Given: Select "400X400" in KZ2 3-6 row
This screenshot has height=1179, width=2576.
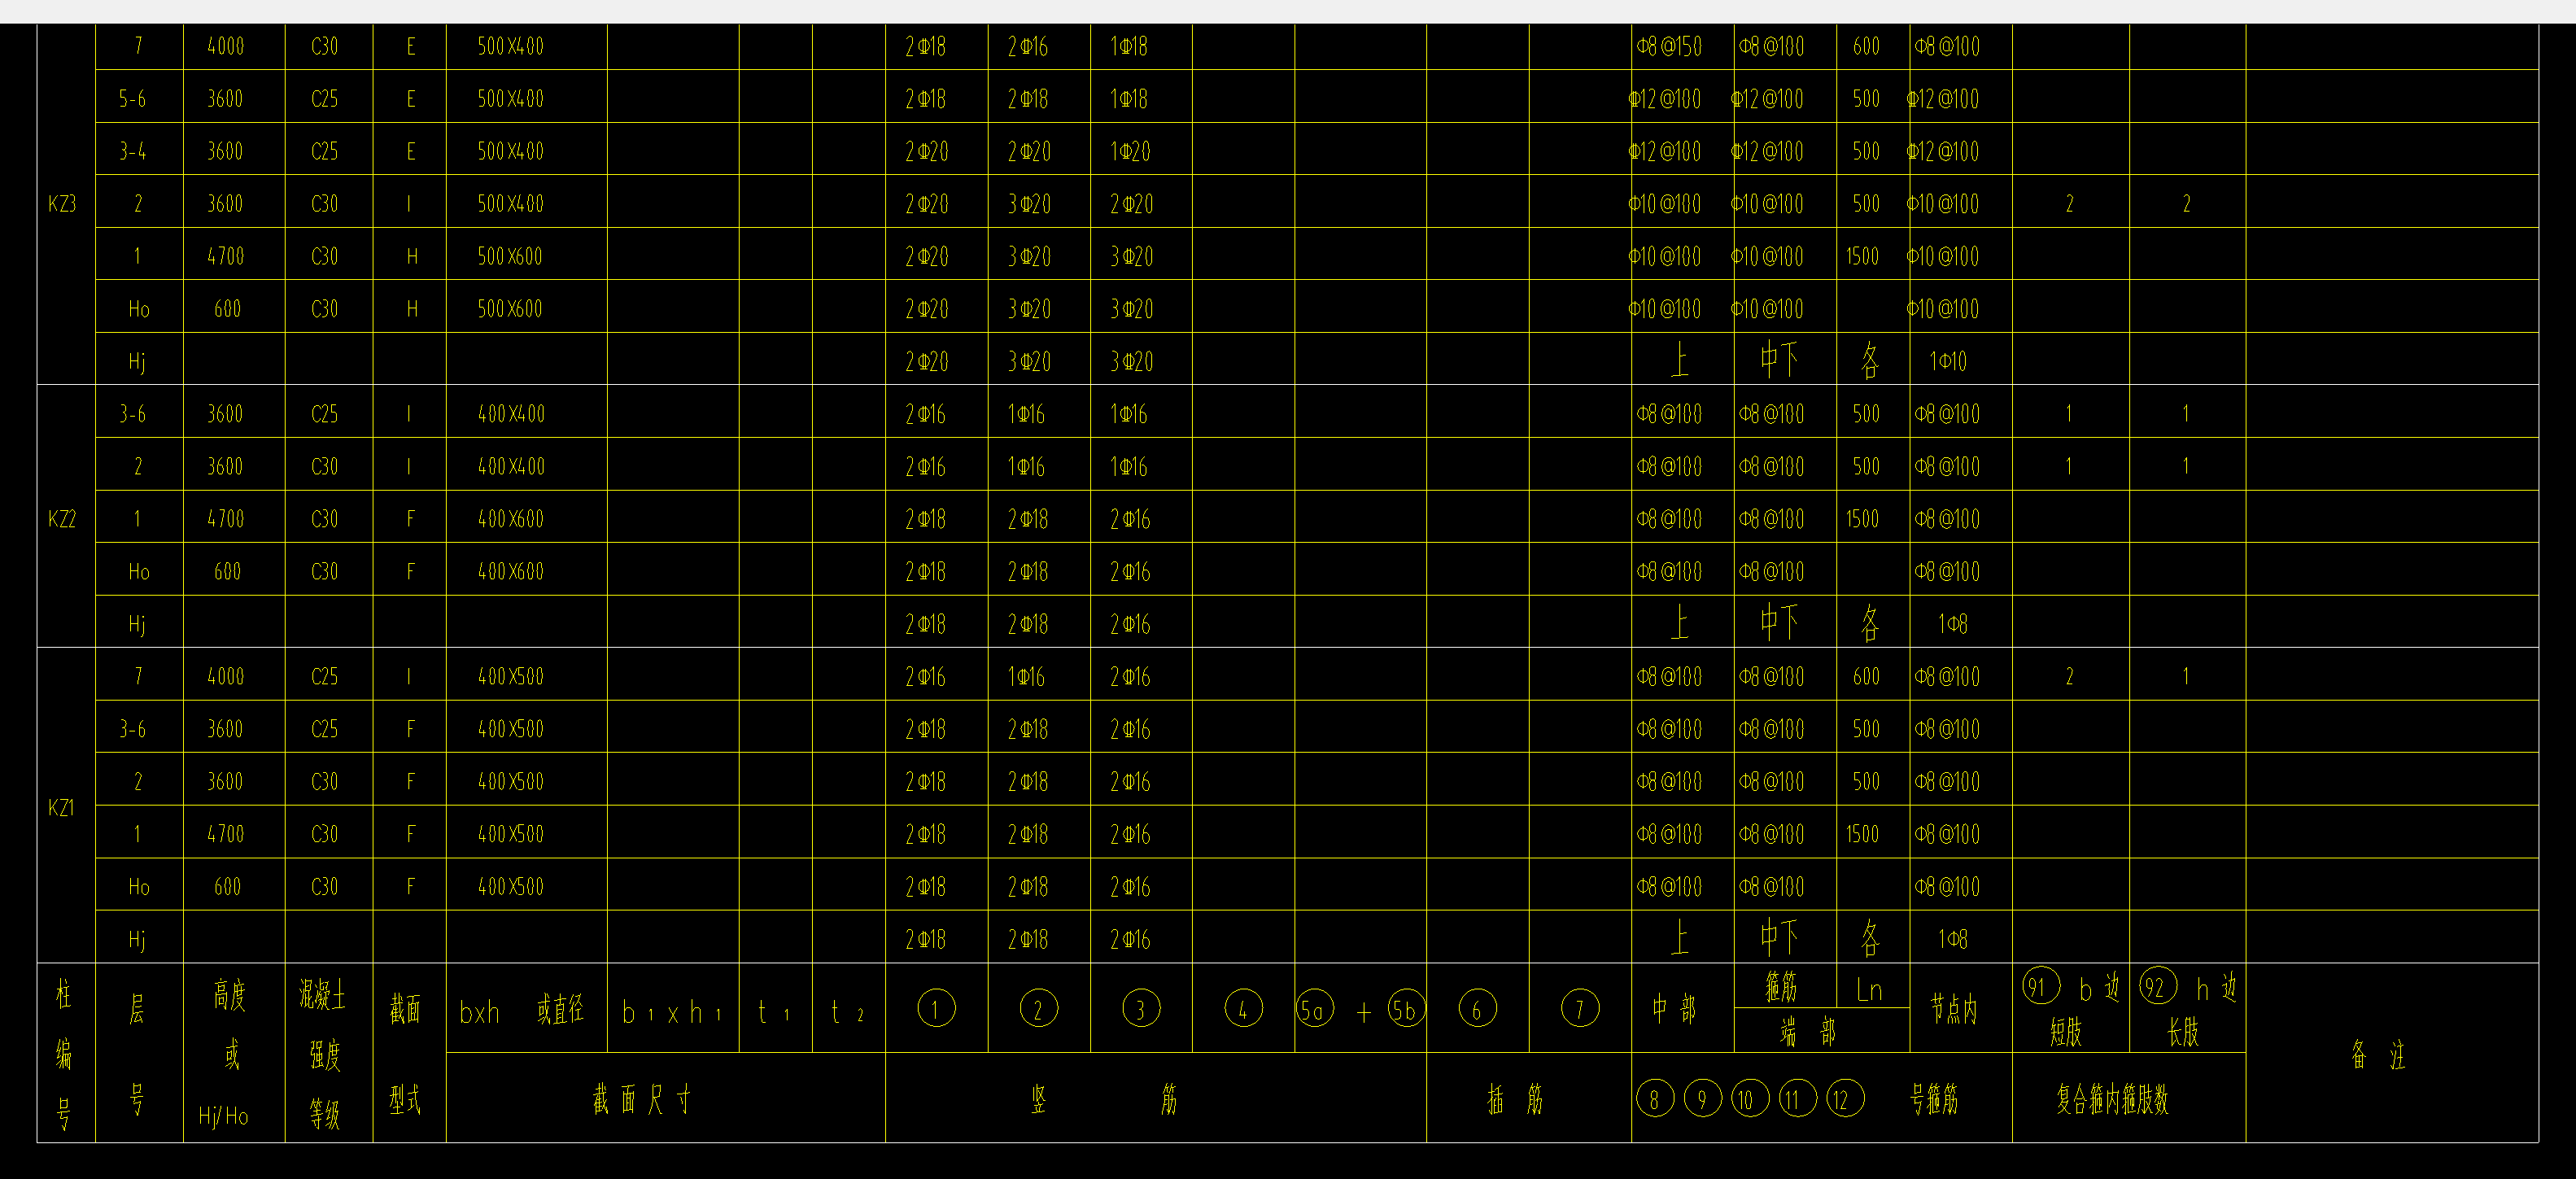Looking at the screenshot, I should pos(511,414).
